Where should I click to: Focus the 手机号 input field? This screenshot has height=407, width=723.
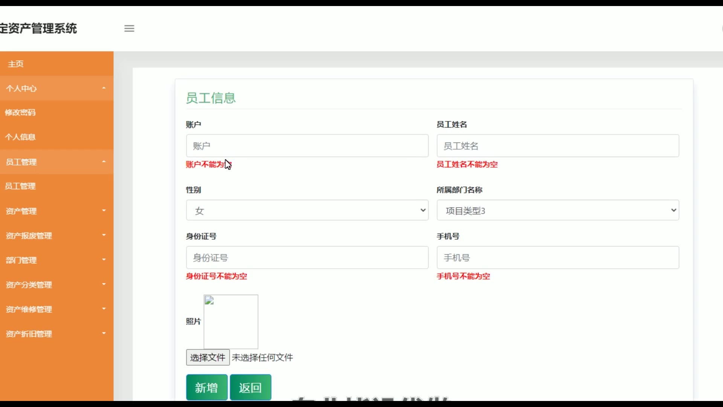tap(558, 258)
